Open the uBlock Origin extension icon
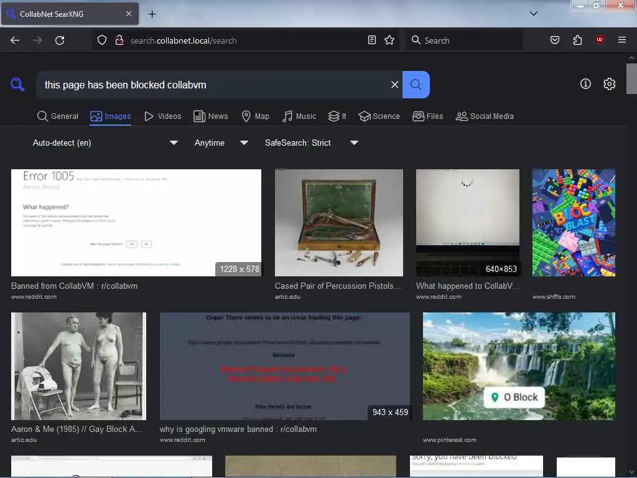 (x=599, y=40)
